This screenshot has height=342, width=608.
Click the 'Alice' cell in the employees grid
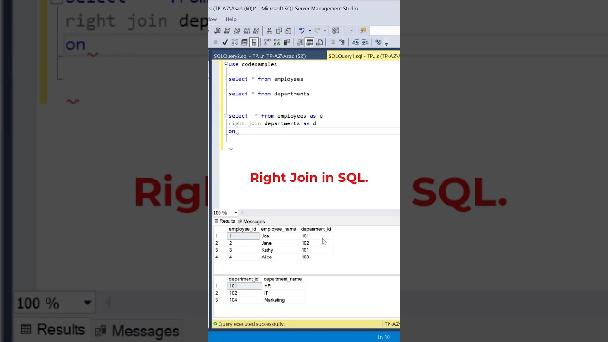click(x=279, y=257)
